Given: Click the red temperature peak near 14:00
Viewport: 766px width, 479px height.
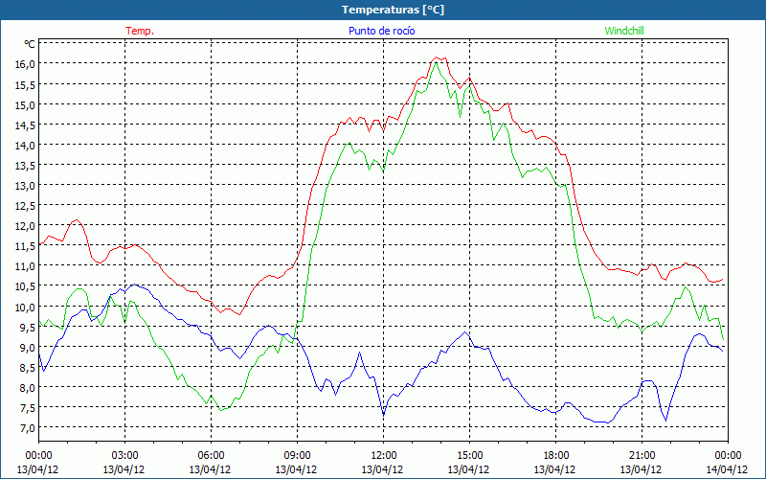Looking at the screenshot, I should click(437, 57).
